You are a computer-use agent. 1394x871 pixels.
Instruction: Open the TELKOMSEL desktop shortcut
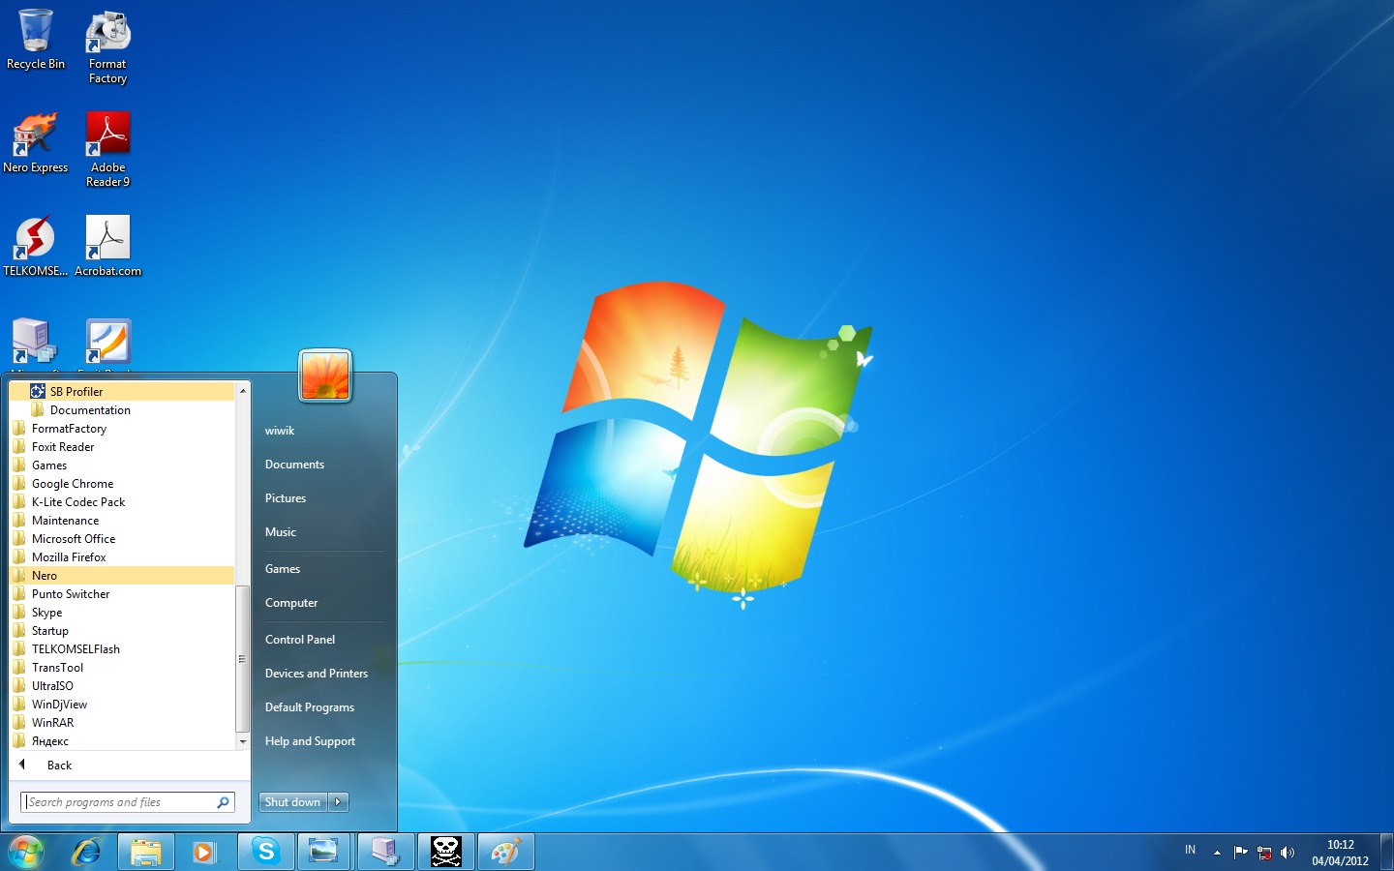coord(36,247)
